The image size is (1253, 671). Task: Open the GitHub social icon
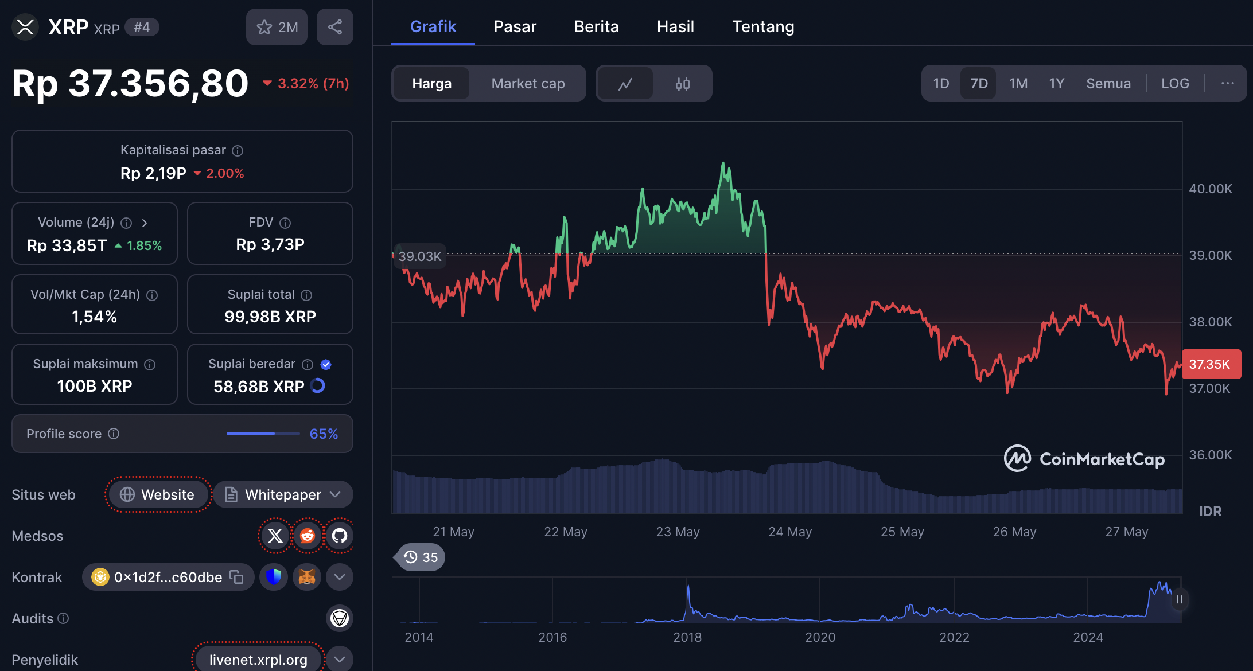(x=340, y=536)
